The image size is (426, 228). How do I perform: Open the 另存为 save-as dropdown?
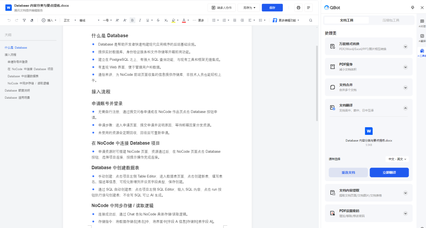pos(248,7)
